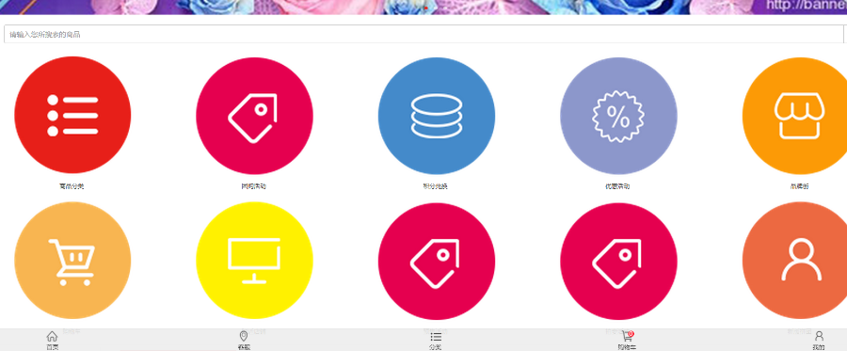
Task: Open the pink tag circle beside the yellow monitor
Action: coord(437,261)
